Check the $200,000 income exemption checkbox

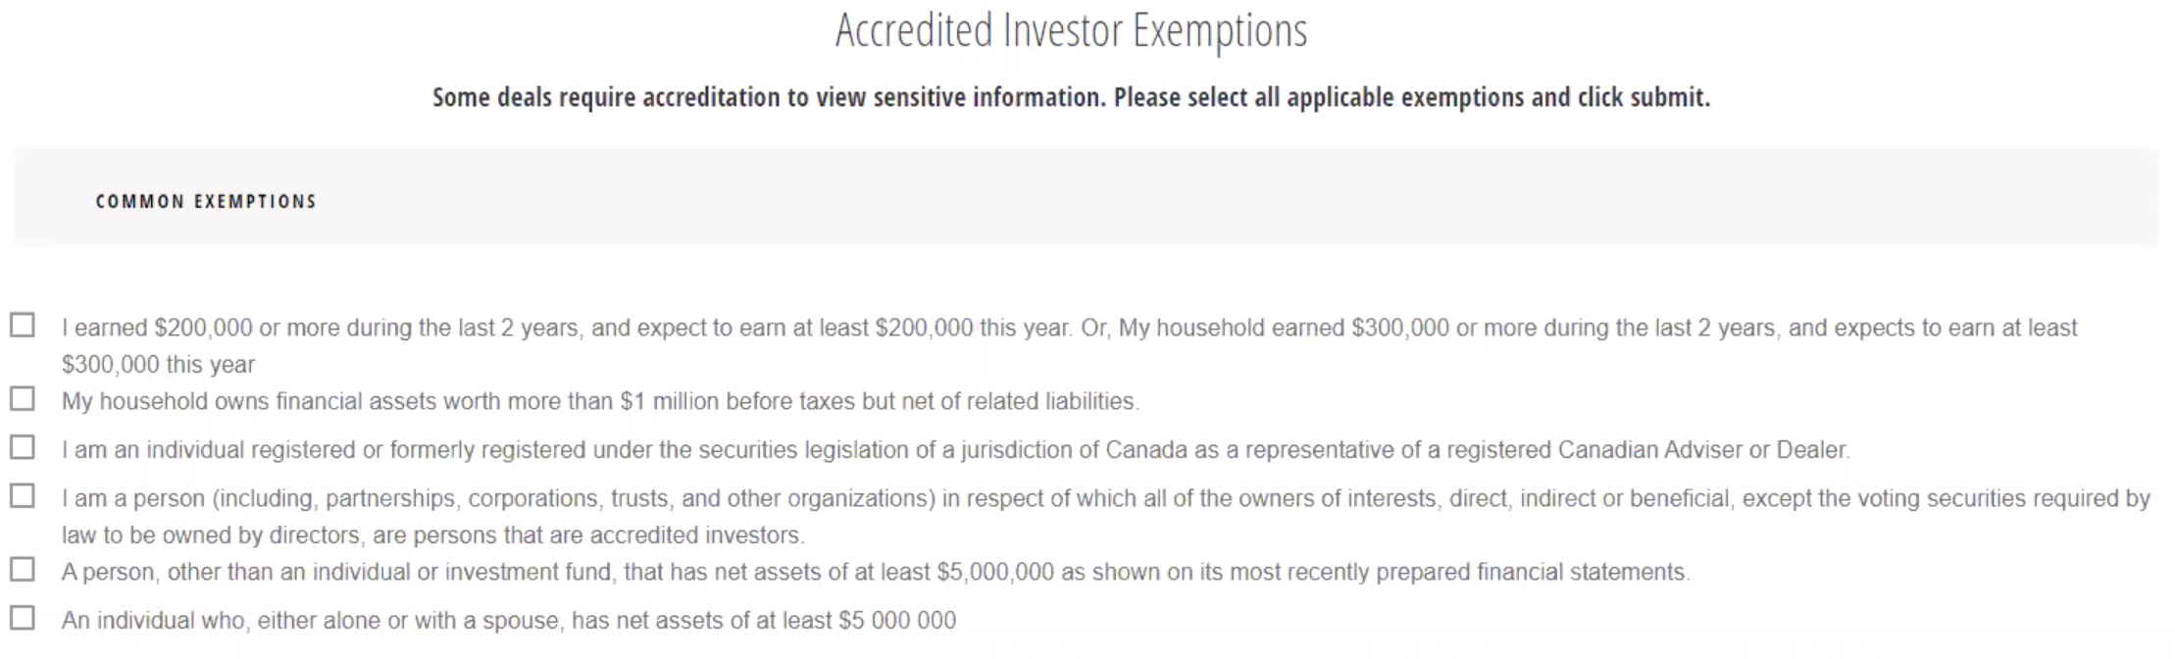pyautogui.click(x=23, y=326)
